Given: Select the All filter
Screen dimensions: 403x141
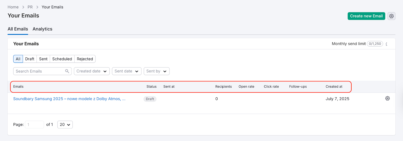Looking at the screenshot, I should point(18,59).
